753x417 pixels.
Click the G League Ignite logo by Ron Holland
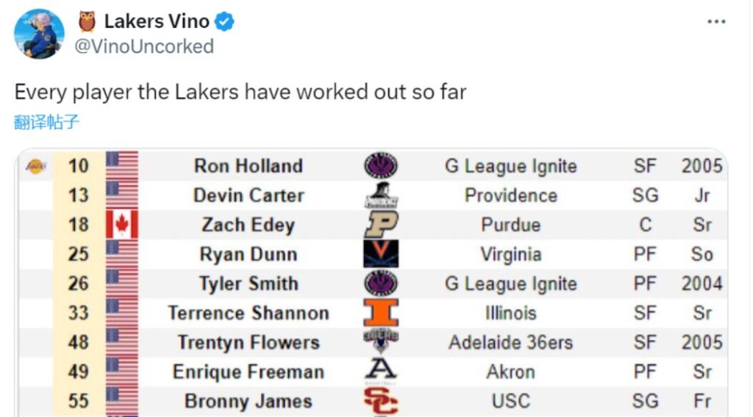coord(381,166)
